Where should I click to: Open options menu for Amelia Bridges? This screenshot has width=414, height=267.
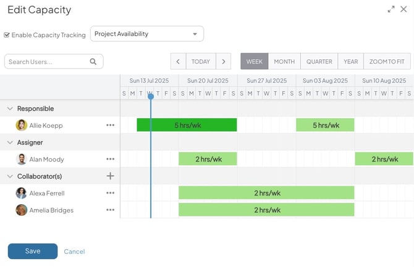click(x=110, y=210)
